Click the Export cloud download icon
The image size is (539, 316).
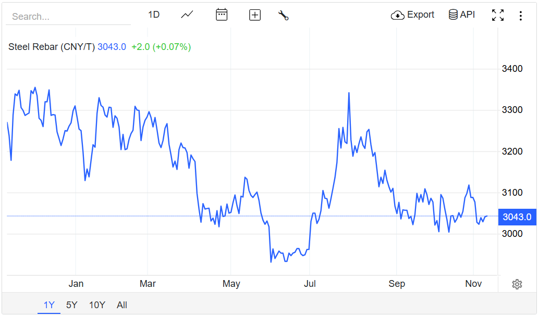click(398, 15)
